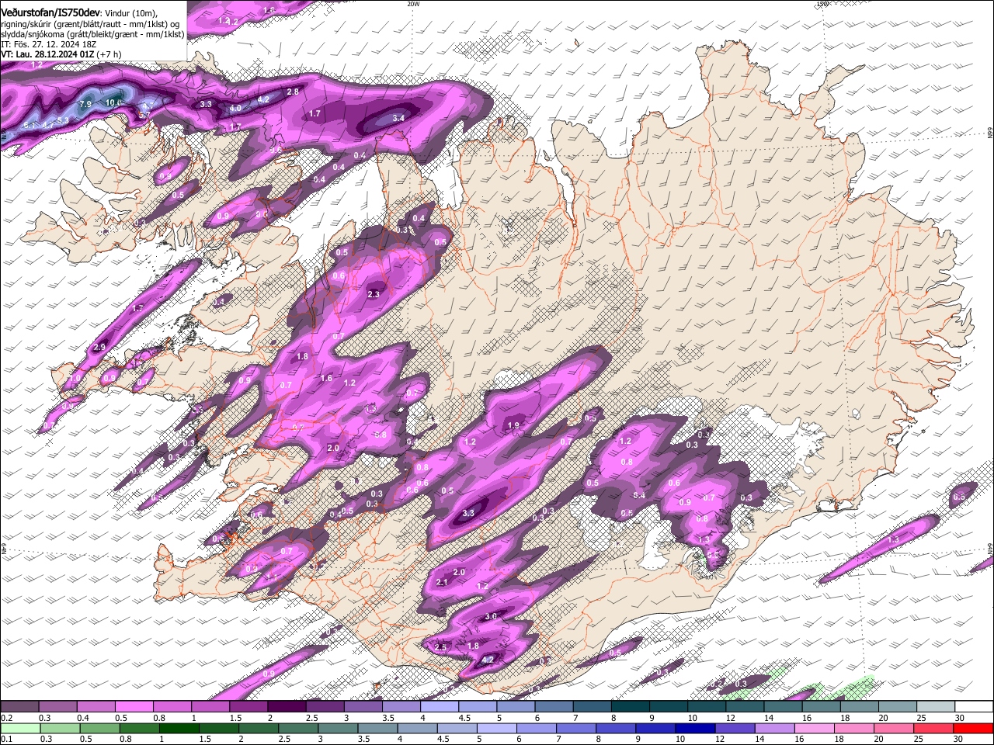The height and width of the screenshot is (745, 994).
Task: Click the map precipitation value 2.1
Action: click(443, 582)
